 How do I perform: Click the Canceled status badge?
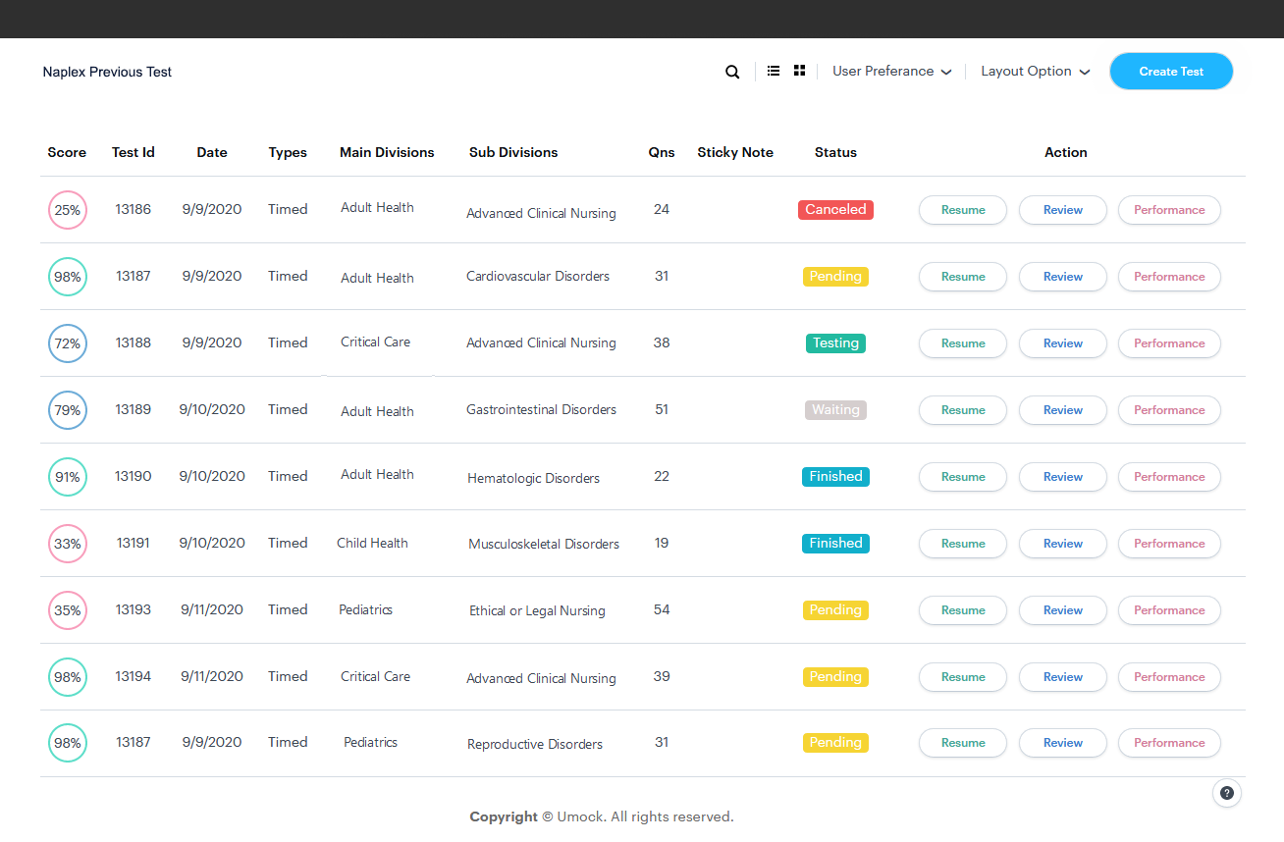coord(835,209)
